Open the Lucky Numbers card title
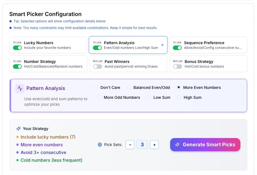The image size is (257, 175). tap(39, 43)
